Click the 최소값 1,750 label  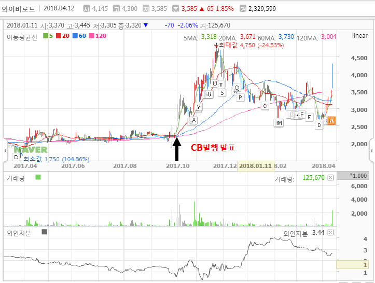point(56,159)
